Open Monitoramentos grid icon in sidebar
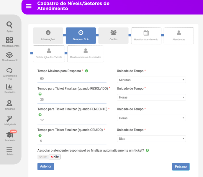The height and width of the screenshot is (177, 203). point(9,40)
